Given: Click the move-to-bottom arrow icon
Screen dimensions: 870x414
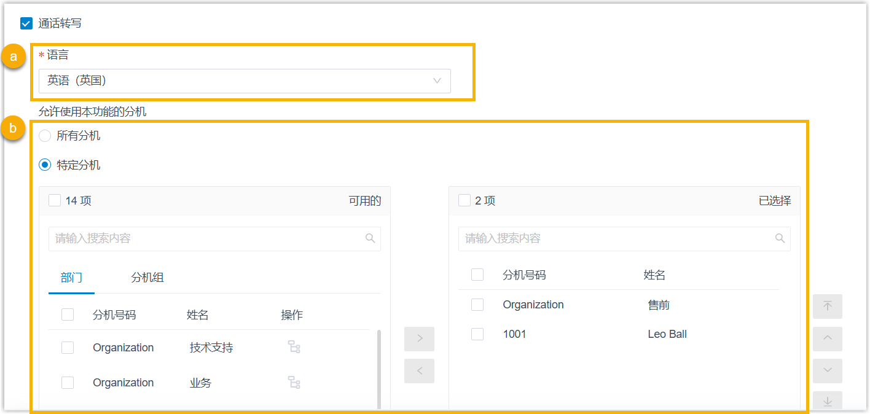Looking at the screenshot, I should pos(827,401).
